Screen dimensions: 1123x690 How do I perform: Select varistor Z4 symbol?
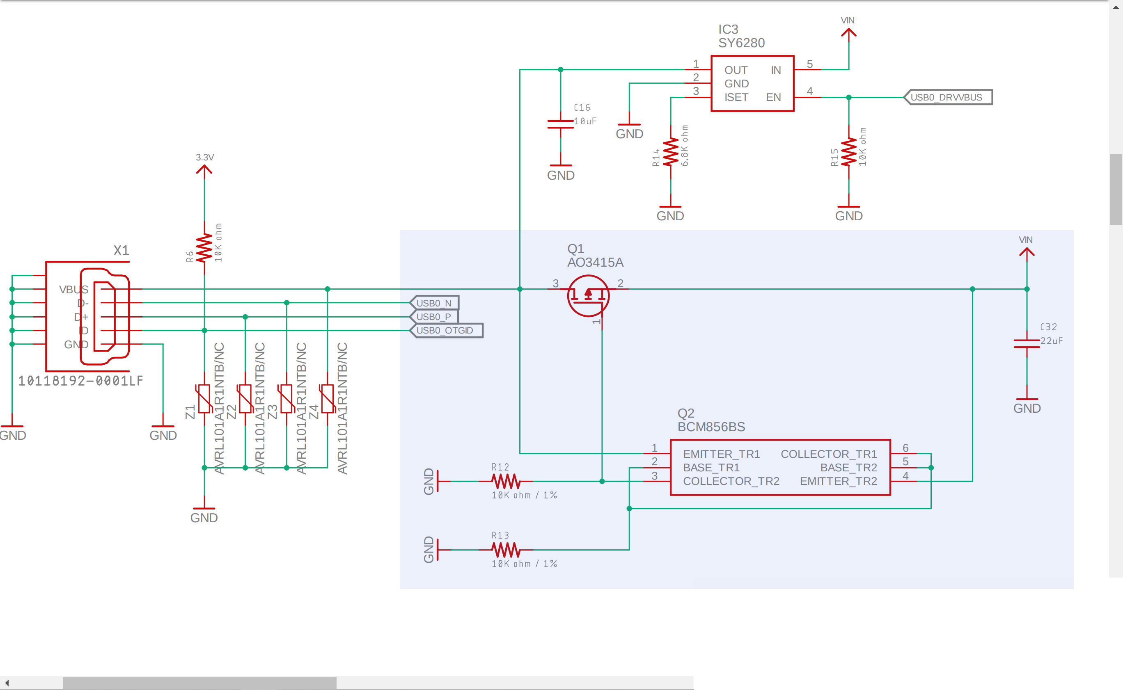click(x=327, y=398)
